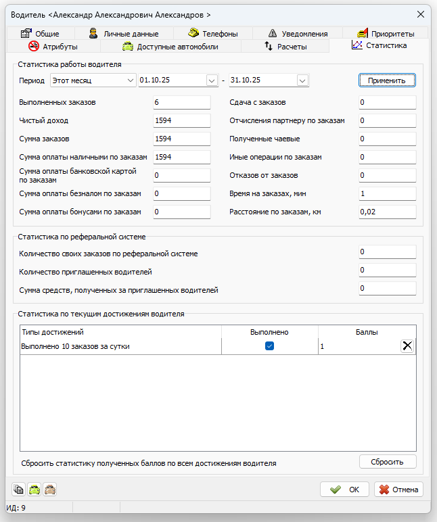This screenshot has height=522, width=437.
Task: Click the Отмена button
Action: pyautogui.click(x=398, y=490)
